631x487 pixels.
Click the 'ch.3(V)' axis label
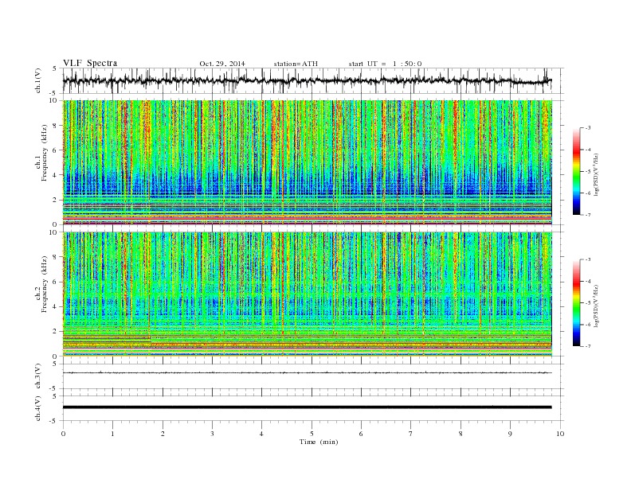38,376
